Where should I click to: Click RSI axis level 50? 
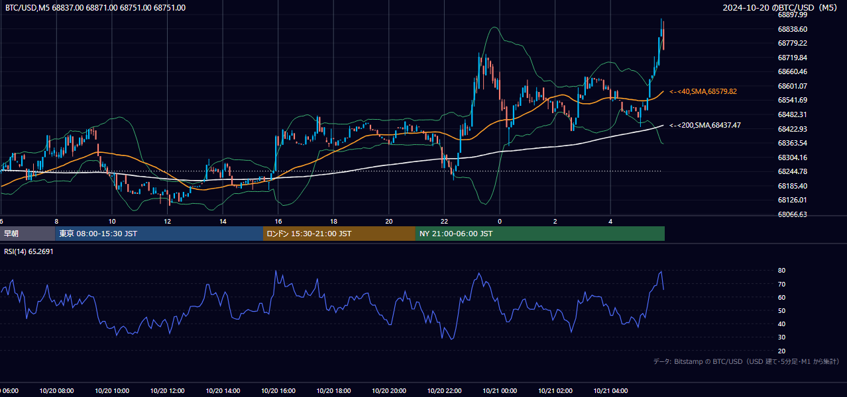tap(781, 310)
